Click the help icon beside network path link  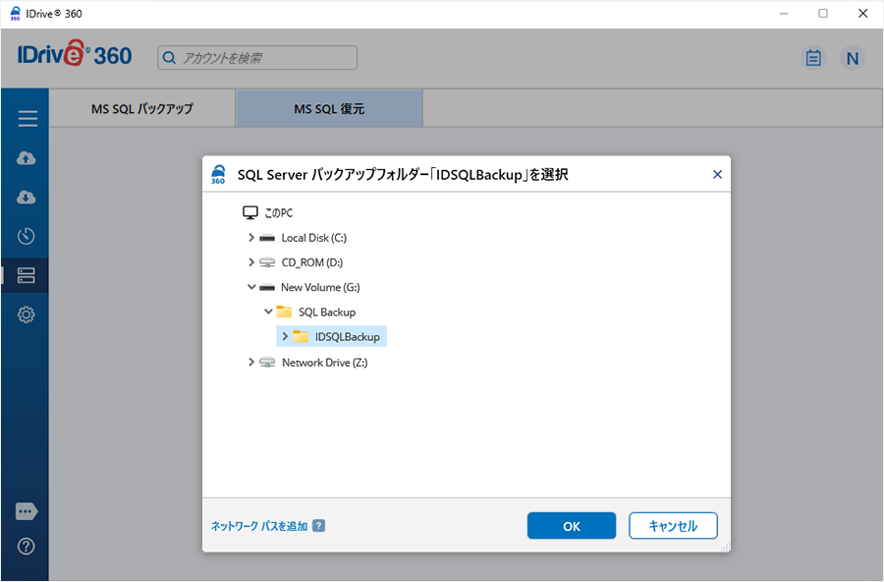(318, 526)
